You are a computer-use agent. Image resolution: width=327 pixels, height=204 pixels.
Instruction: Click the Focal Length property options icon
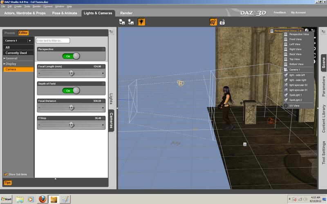pyautogui.click(x=103, y=67)
